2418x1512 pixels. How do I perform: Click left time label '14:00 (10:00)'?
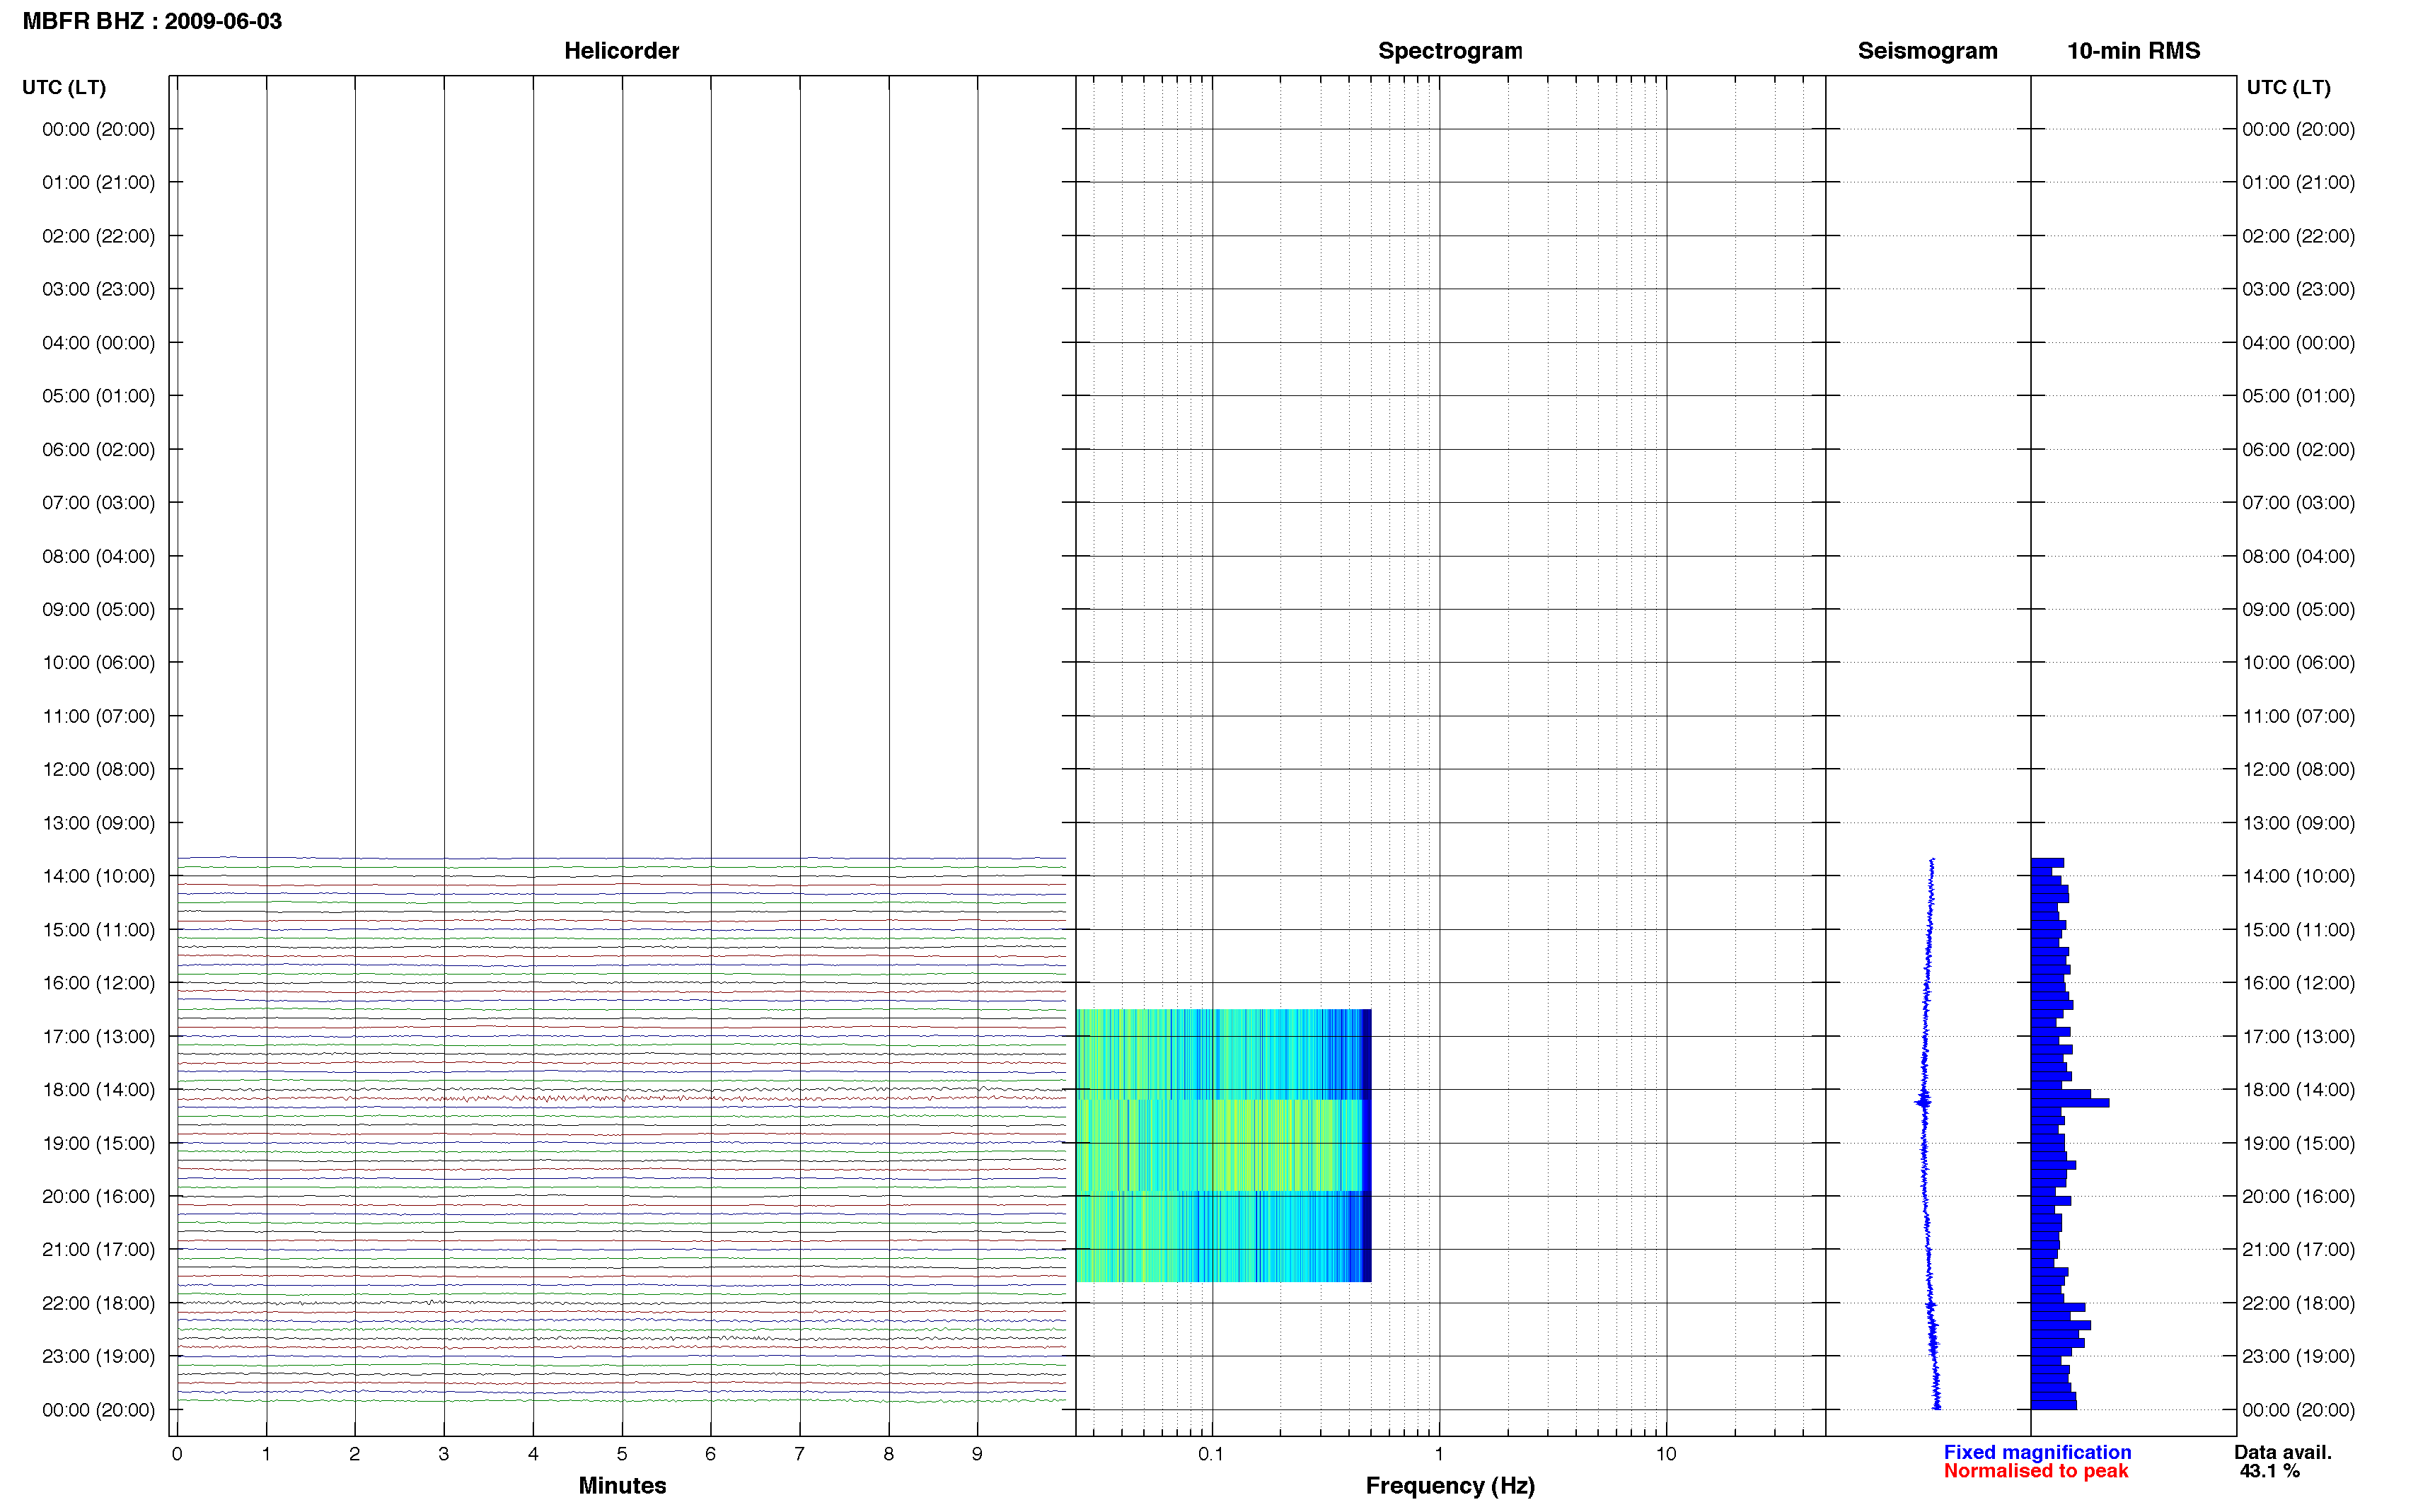coord(99,876)
